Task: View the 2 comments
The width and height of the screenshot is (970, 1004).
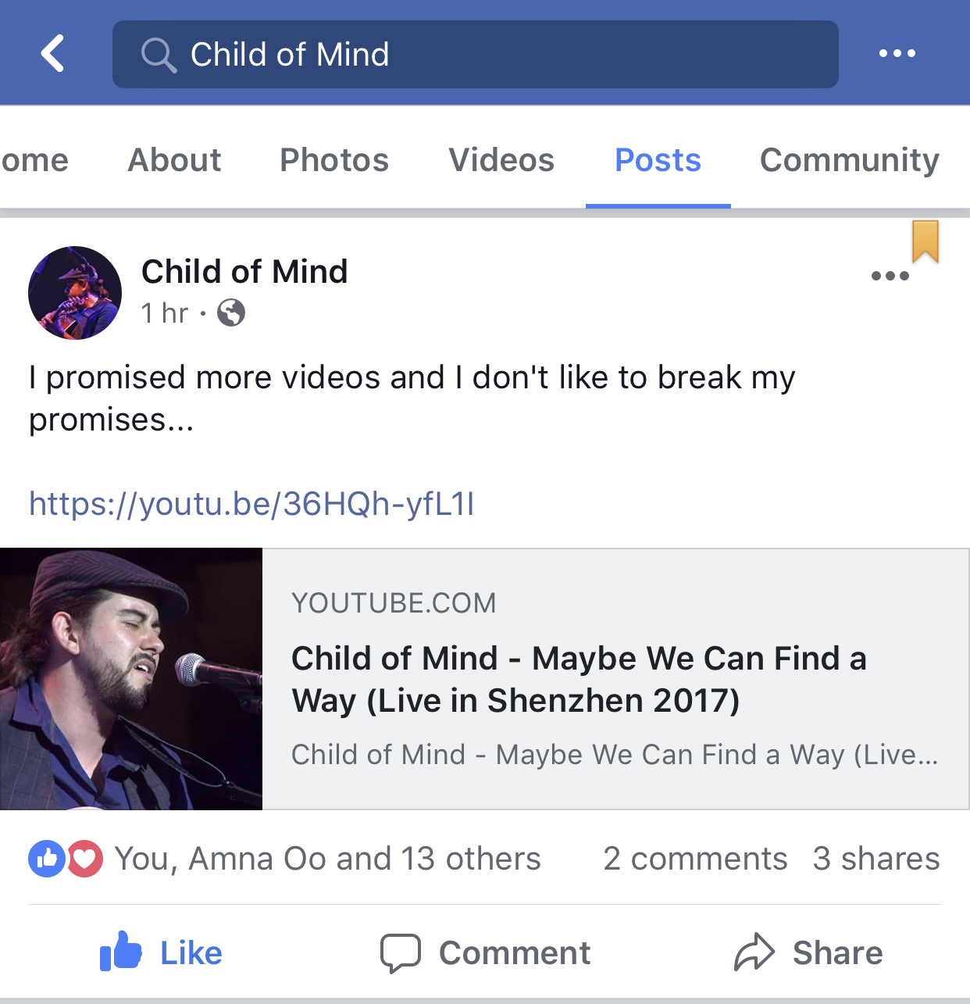Action: [x=694, y=859]
